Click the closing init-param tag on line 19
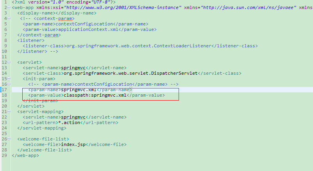 point(40,101)
